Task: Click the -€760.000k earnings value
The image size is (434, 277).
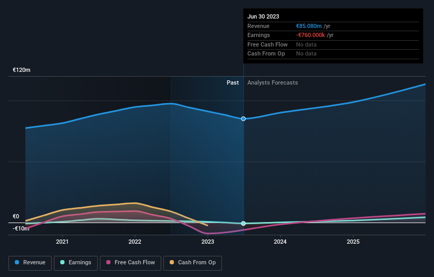Action: click(310, 35)
